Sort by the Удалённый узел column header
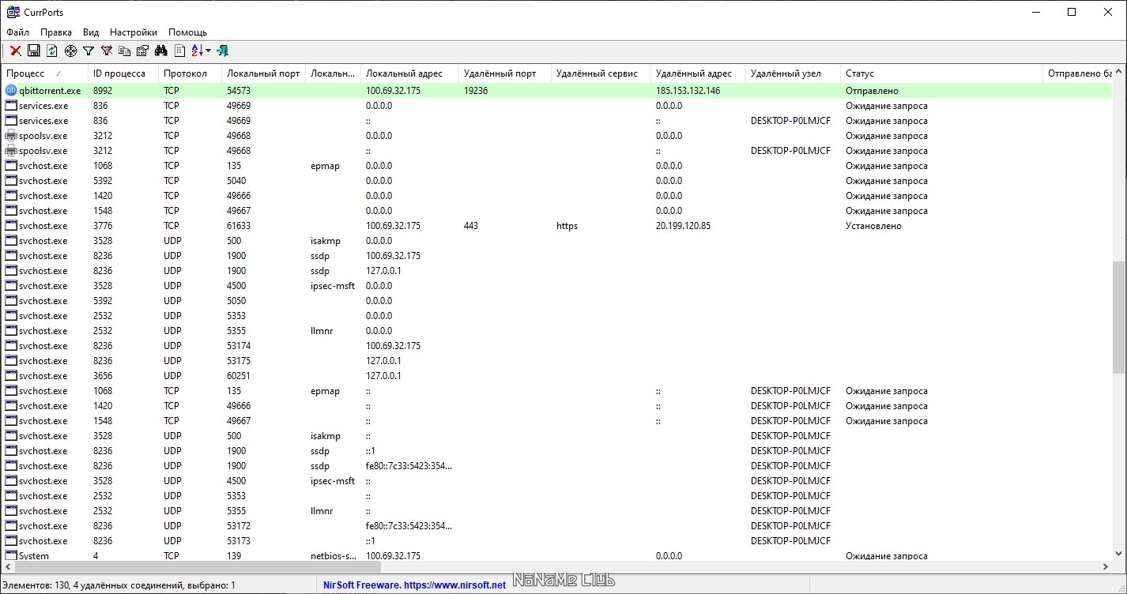1127x594 pixels. click(x=793, y=73)
